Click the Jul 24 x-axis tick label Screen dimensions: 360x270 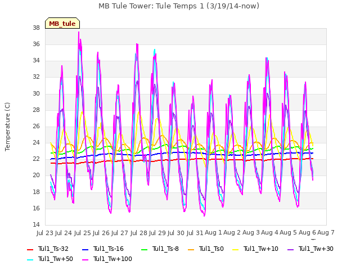(64, 233)
